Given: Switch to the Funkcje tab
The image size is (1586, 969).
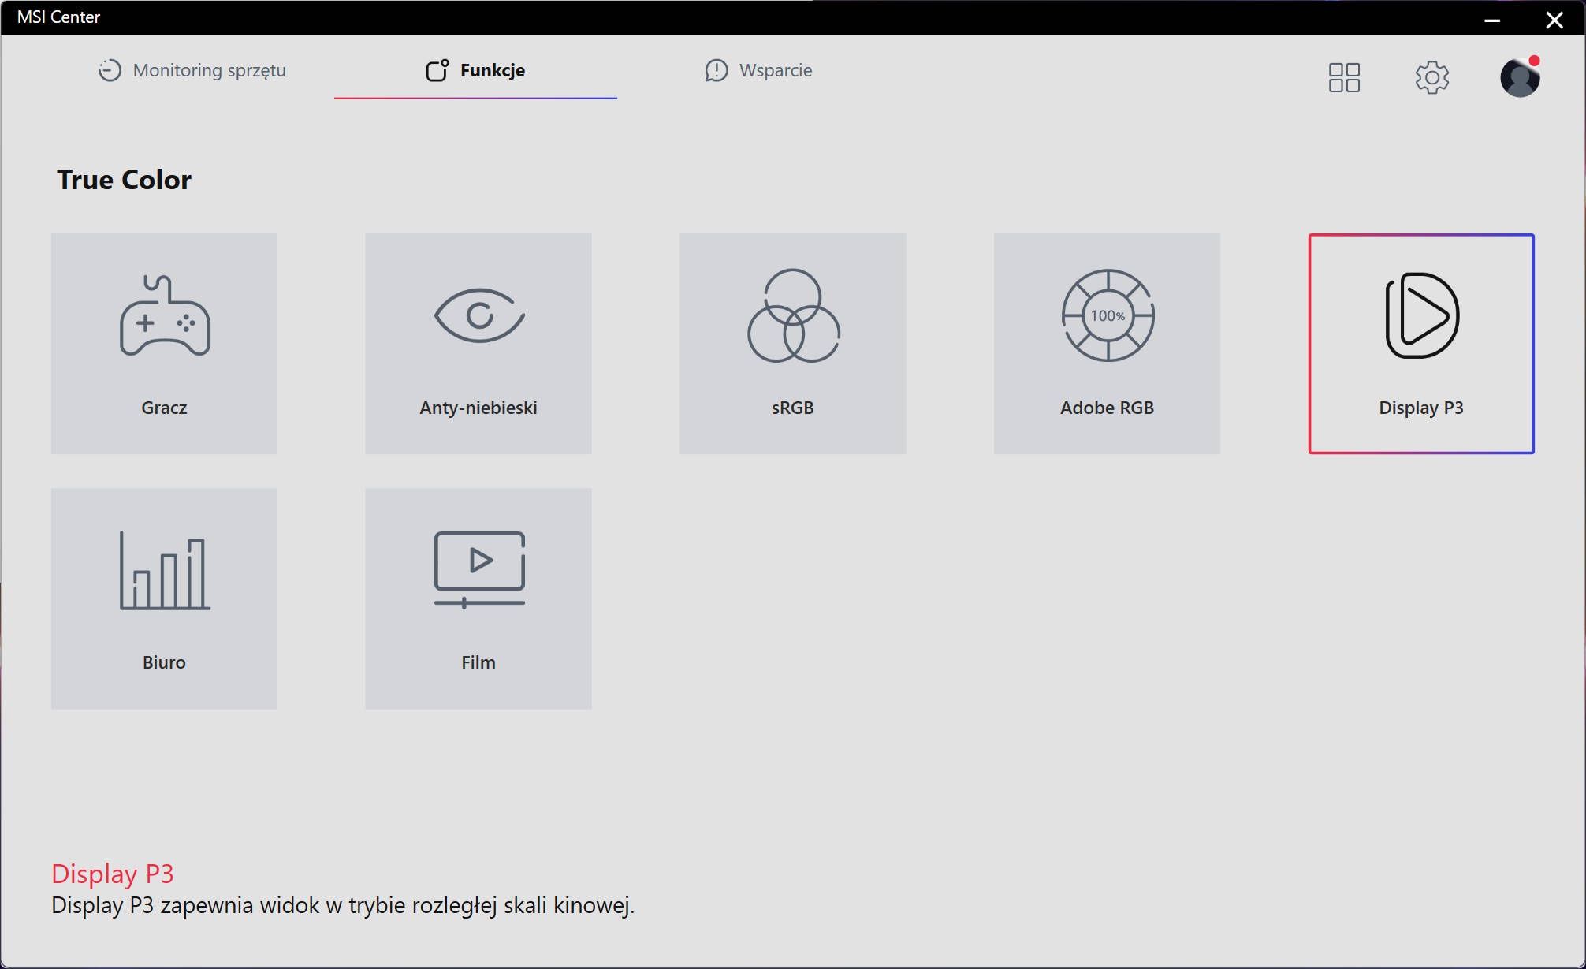Looking at the screenshot, I should (475, 70).
